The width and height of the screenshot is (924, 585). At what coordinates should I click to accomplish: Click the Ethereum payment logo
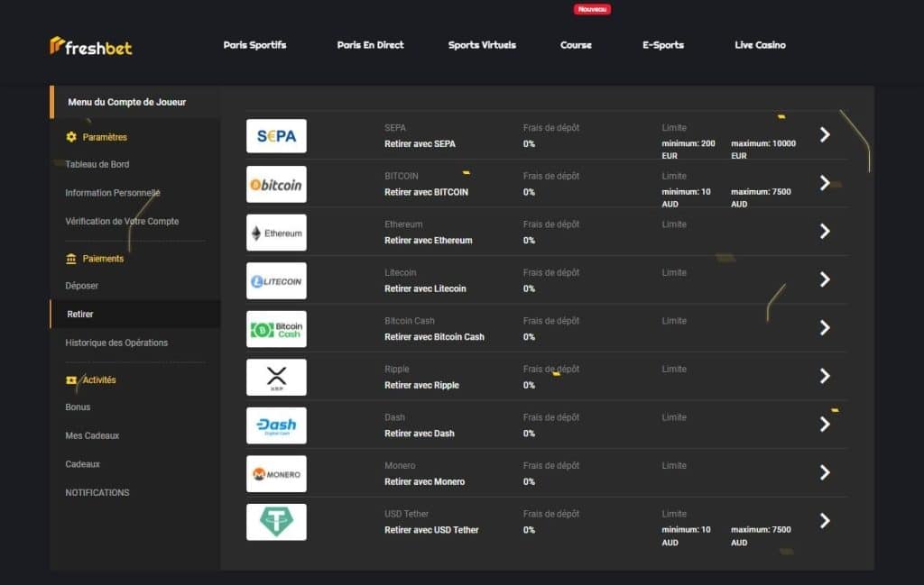click(276, 233)
